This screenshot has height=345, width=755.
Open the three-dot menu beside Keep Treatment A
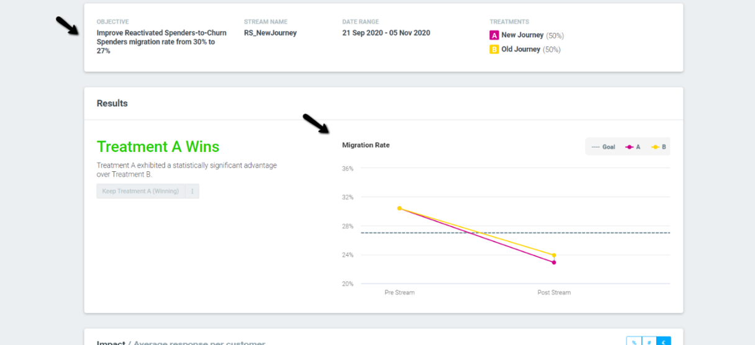pos(192,191)
